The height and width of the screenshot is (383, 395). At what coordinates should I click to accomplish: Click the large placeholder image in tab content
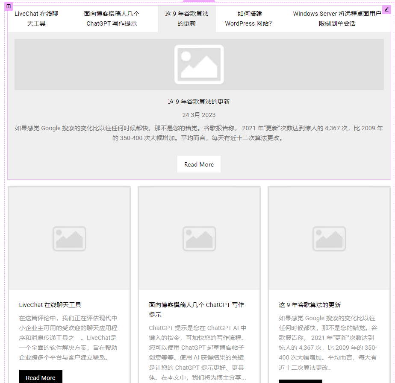tap(199, 64)
